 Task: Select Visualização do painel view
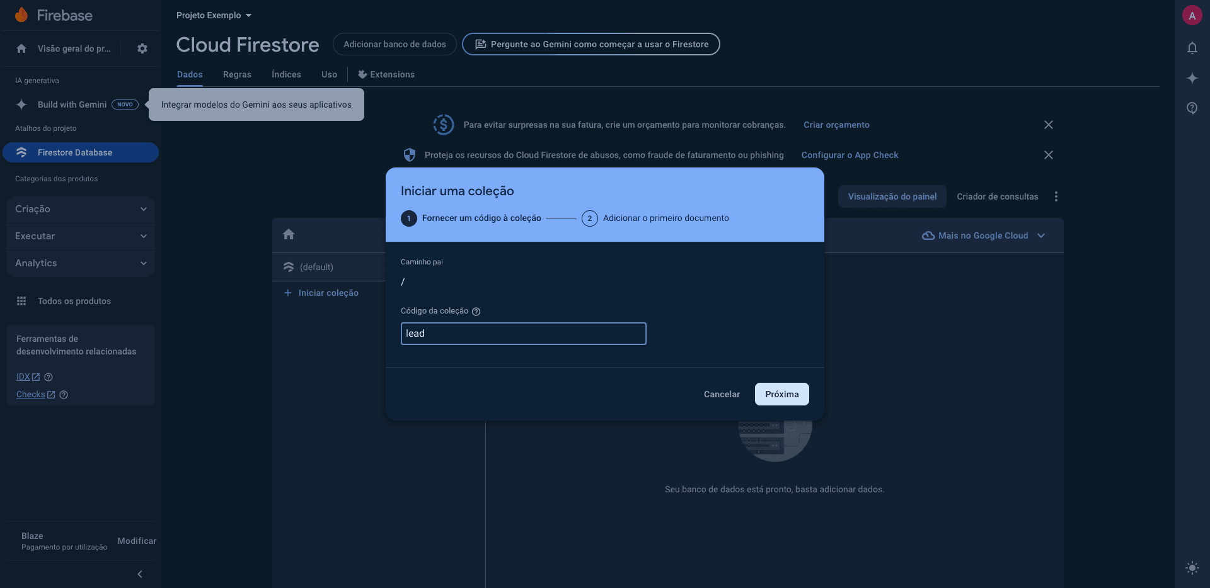click(892, 196)
